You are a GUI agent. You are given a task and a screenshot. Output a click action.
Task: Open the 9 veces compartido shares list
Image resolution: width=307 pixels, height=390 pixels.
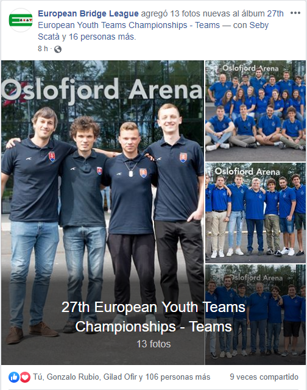(264, 377)
